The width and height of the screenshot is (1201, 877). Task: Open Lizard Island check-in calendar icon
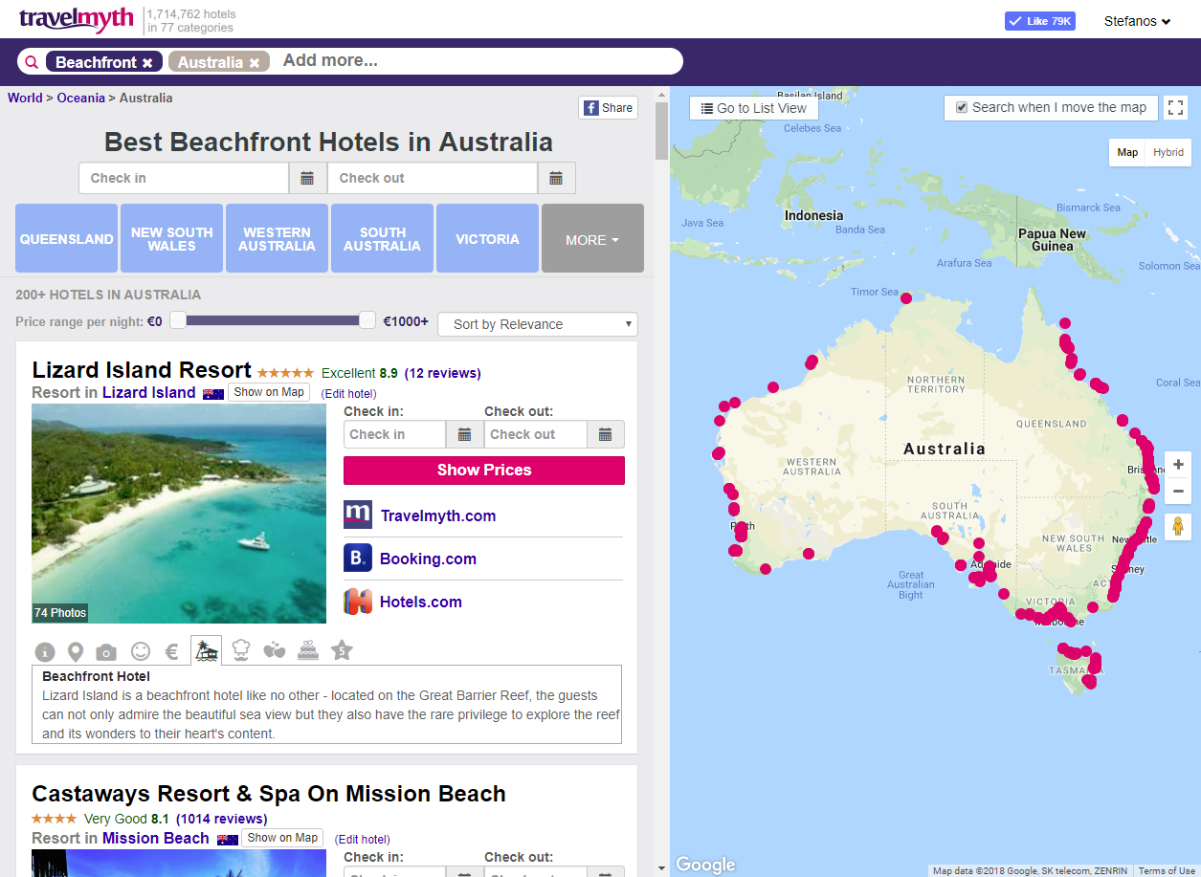pyautogui.click(x=464, y=434)
